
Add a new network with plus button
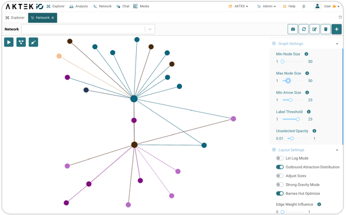coord(337,29)
